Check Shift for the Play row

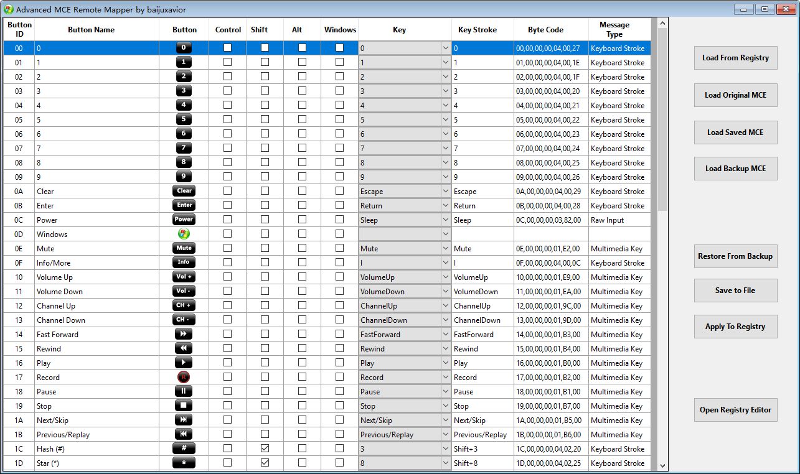(265, 363)
